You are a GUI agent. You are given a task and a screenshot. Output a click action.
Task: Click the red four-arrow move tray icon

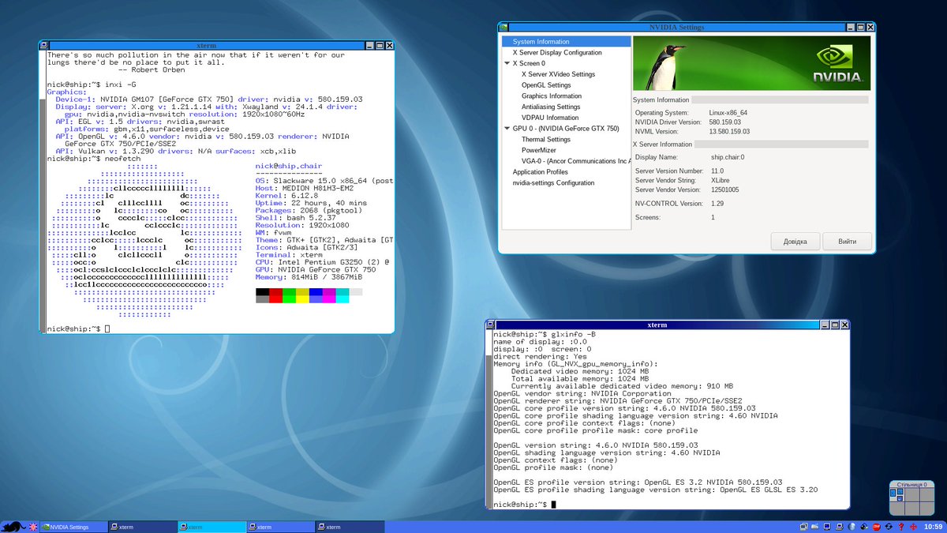[913, 527]
